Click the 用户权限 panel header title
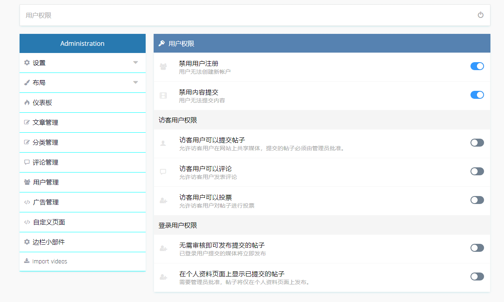This screenshot has height=302, width=504. click(182, 43)
